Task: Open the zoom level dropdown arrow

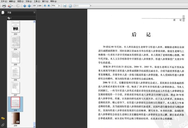Action: (59, 6)
